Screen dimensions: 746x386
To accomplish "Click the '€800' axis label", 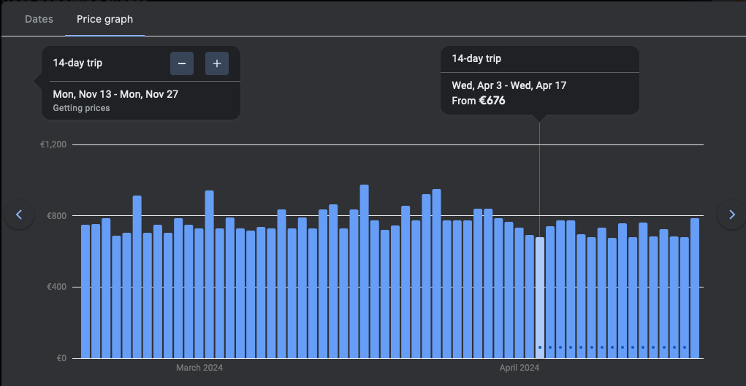I will [56, 216].
